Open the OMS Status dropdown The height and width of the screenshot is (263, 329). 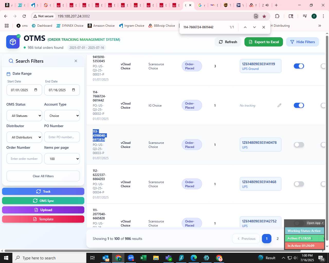click(24, 116)
